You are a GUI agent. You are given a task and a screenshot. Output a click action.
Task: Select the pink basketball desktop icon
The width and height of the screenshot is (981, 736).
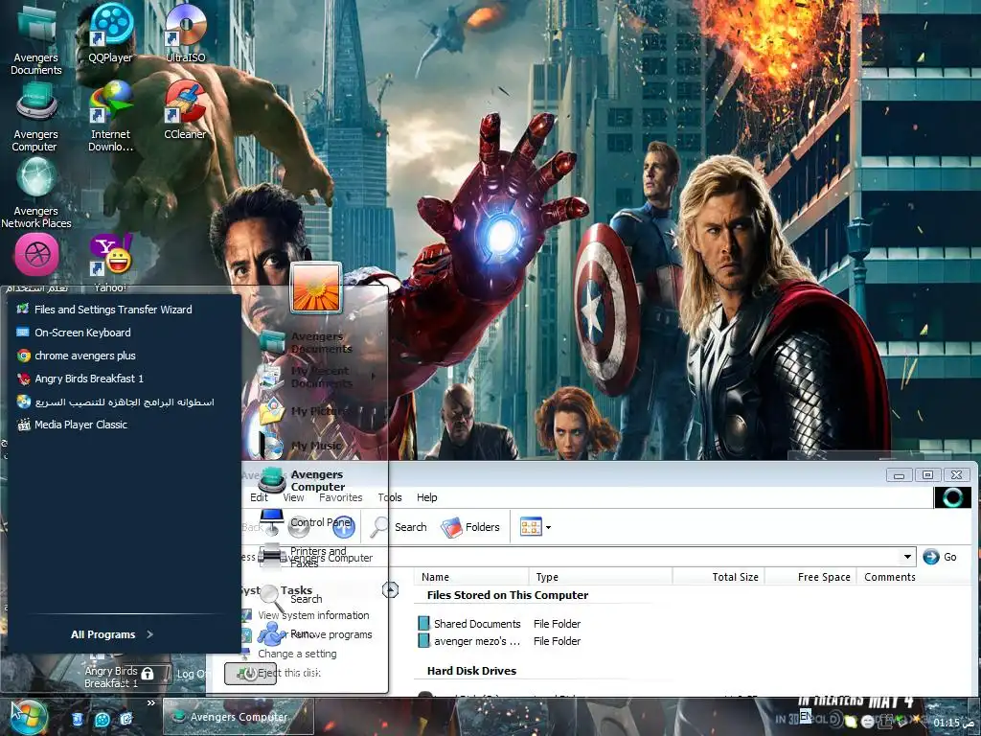click(x=36, y=254)
